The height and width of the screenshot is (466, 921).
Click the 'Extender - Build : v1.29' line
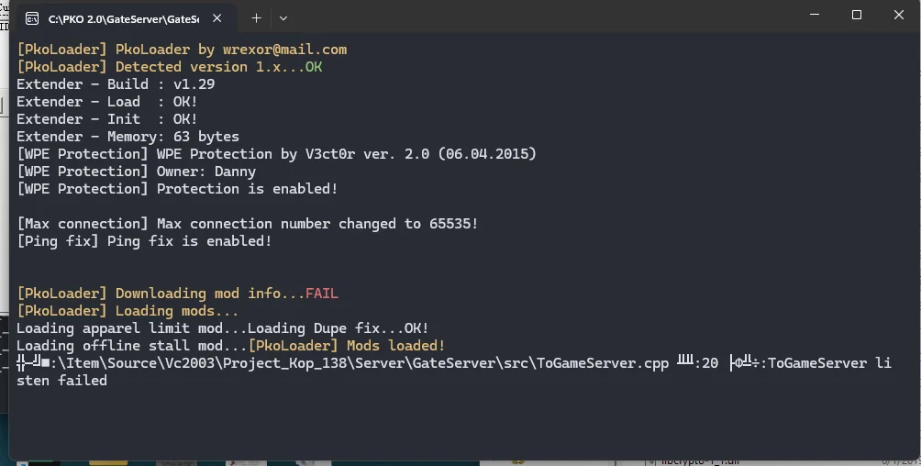pyautogui.click(x=116, y=84)
